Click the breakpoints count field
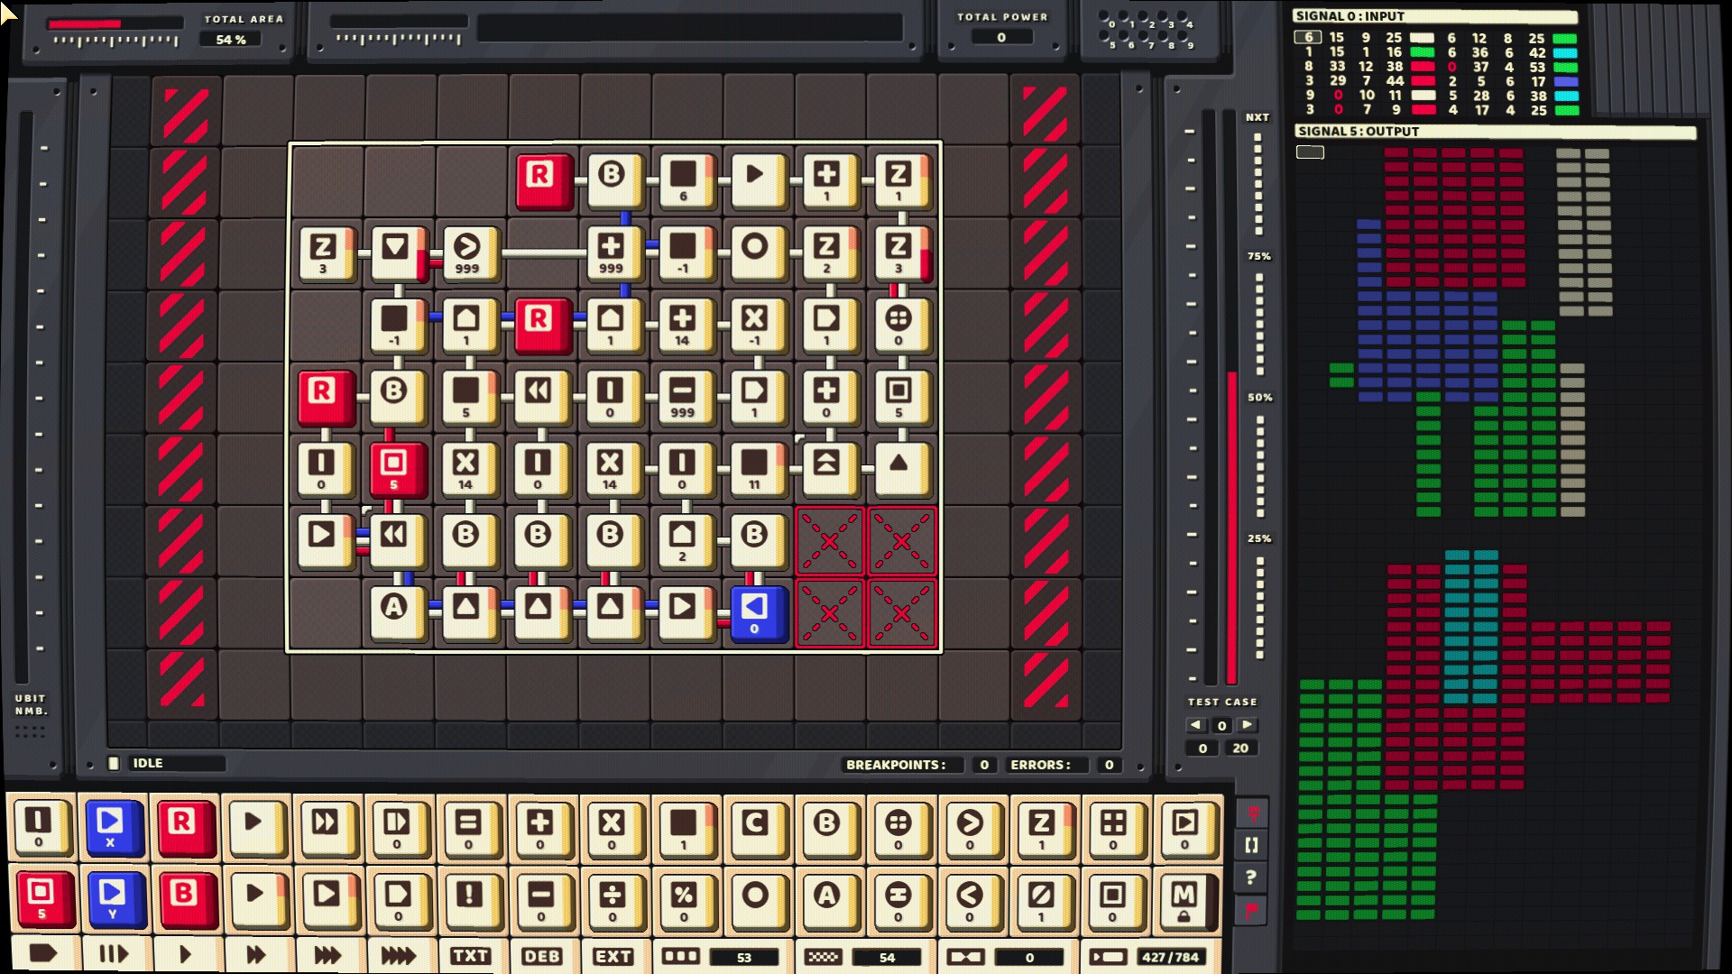 (x=984, y=765)
